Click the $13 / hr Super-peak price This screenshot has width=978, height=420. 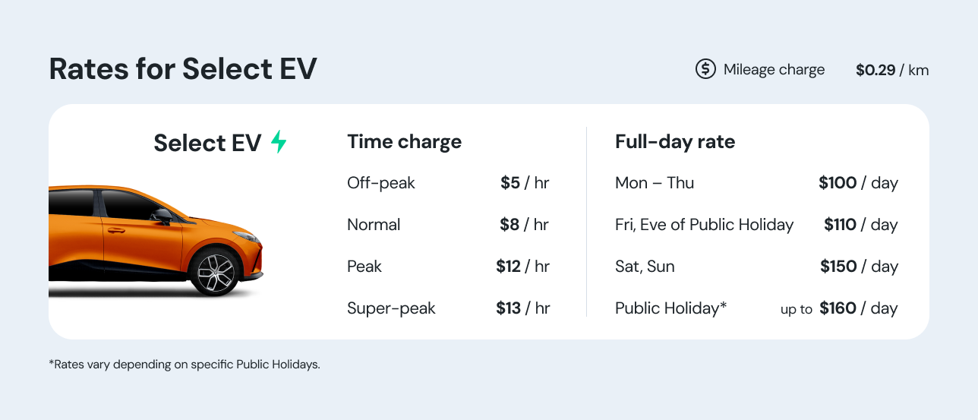pyautogui.click(x=522, y=308)
